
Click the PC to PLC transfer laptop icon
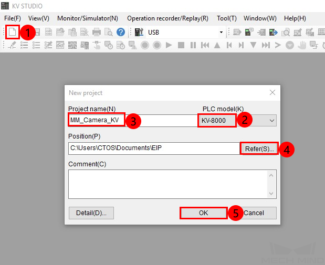coord(237,32)
